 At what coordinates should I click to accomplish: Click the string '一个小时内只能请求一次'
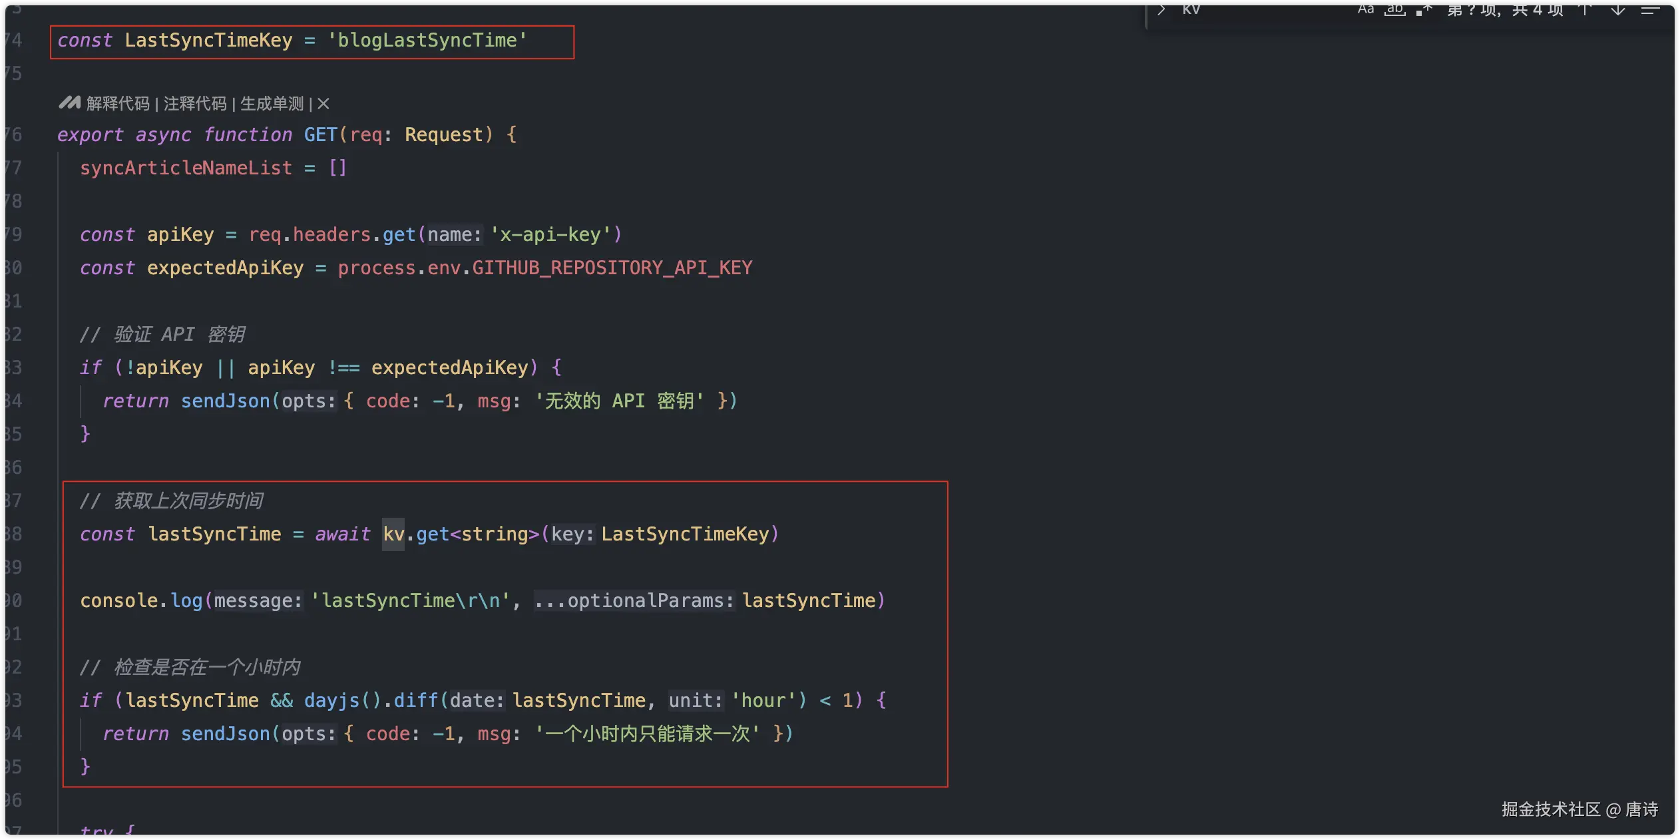click(x=647, y=734)
